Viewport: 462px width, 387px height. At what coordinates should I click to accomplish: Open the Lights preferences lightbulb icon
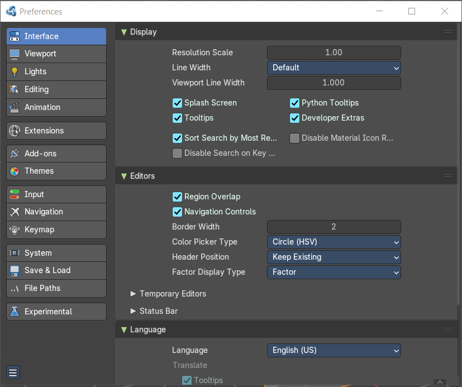[x=15, y=71]
